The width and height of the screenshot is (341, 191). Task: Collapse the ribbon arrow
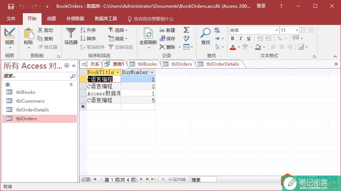(335, 56)
